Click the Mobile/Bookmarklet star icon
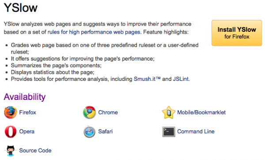The width and height of the screenshot is (265, 160). pos(169,112)
